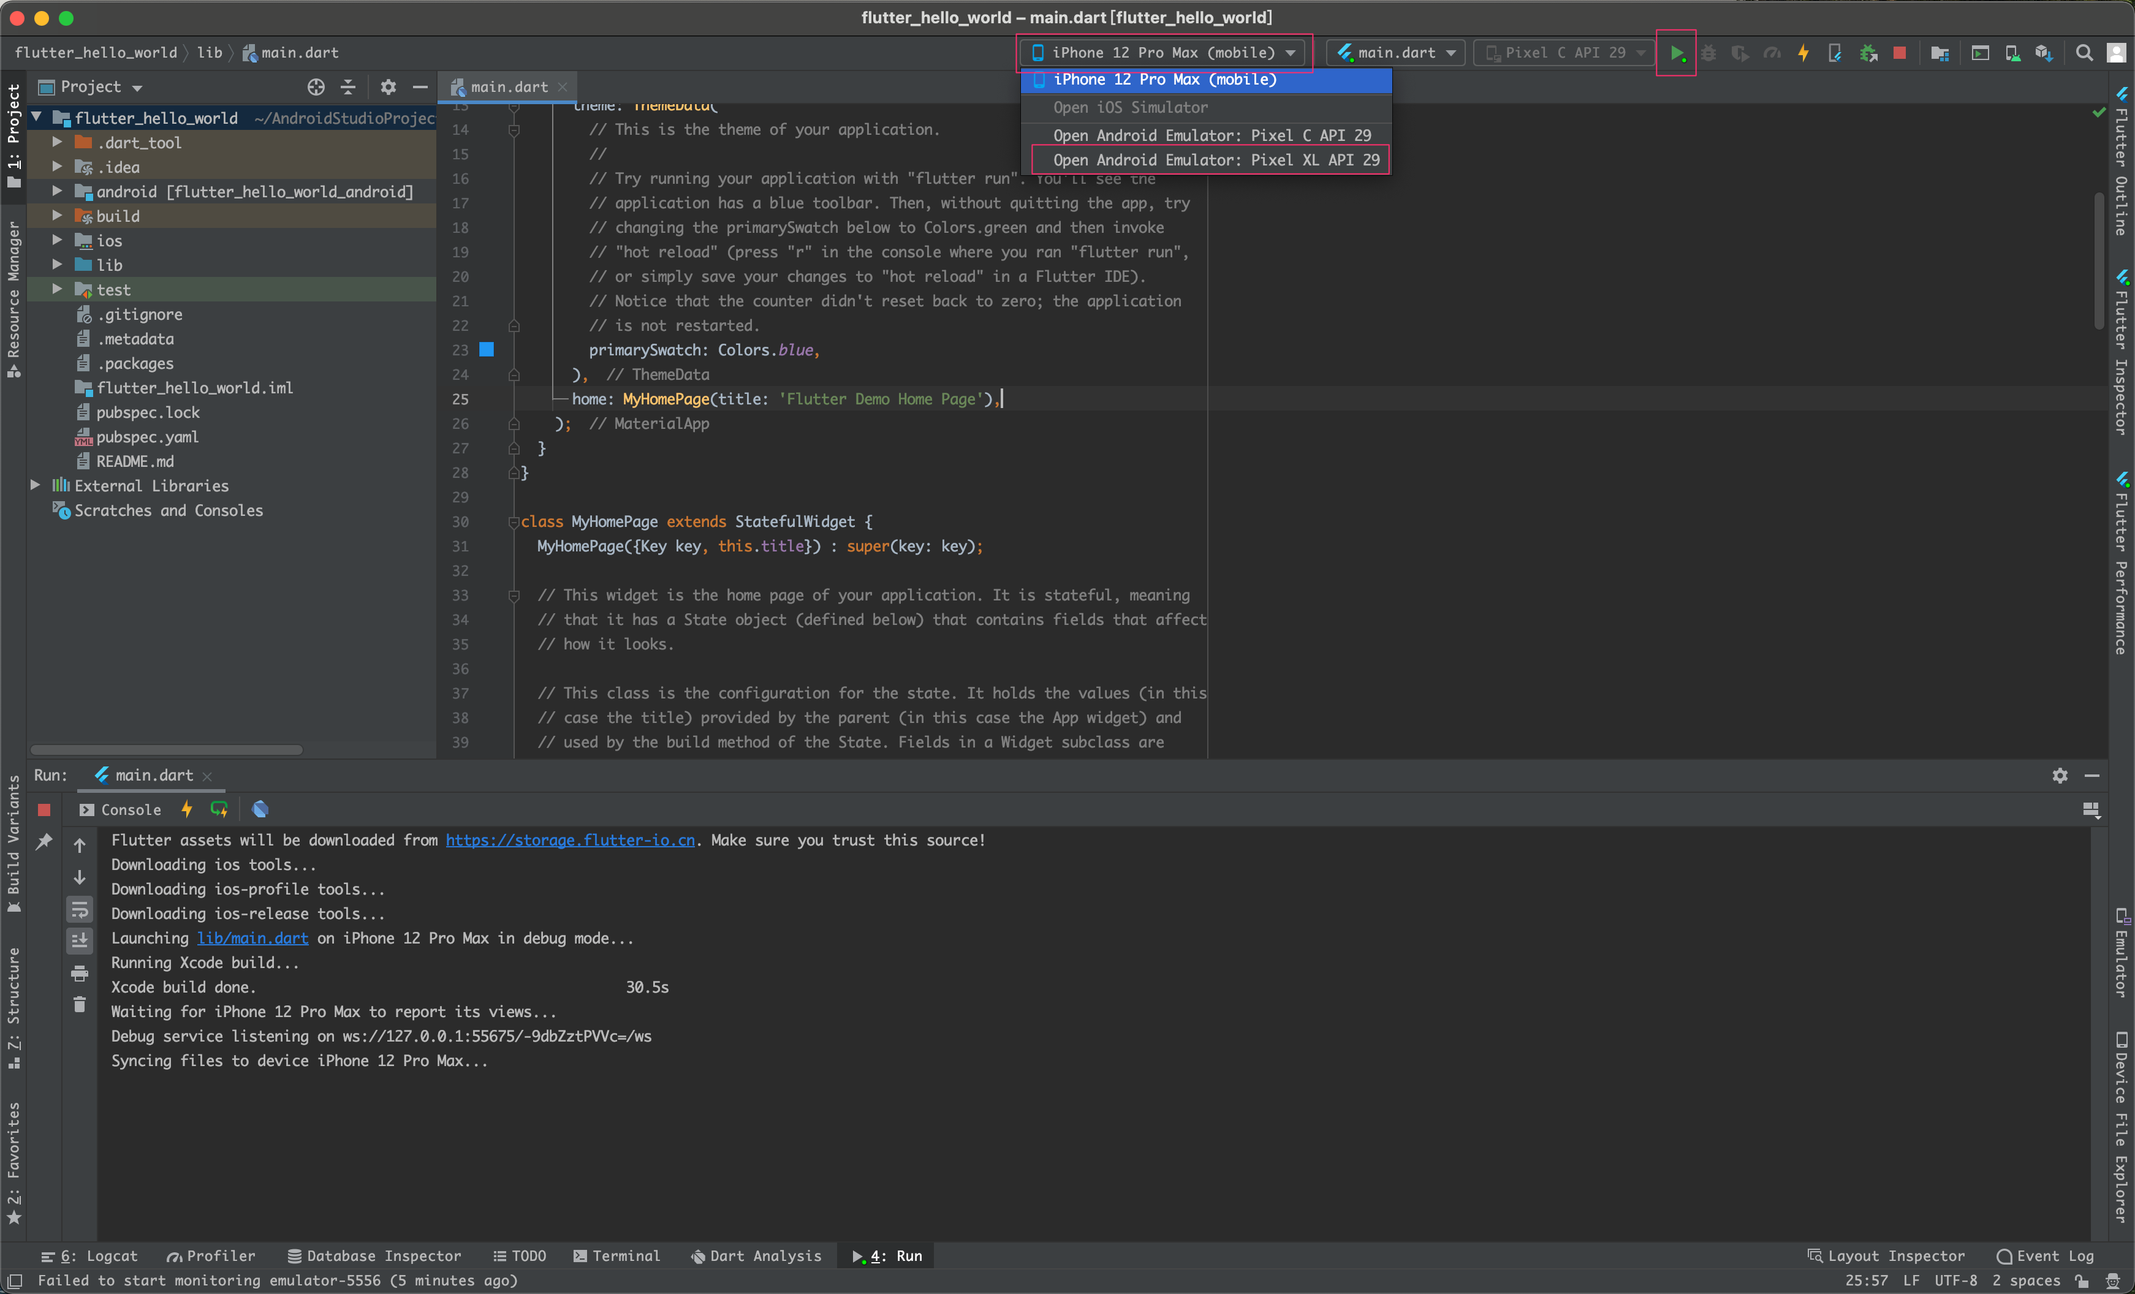Trigger Flutter Hot Reload lightning in top toolbar

click(1803, 53)
